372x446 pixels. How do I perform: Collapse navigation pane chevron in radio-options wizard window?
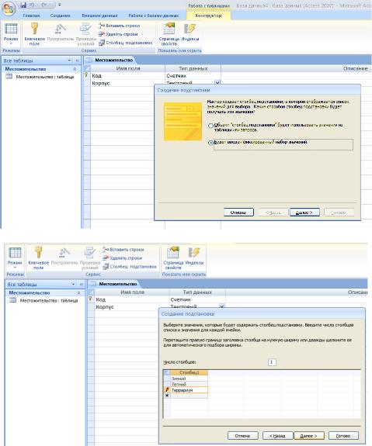[77, 61]
